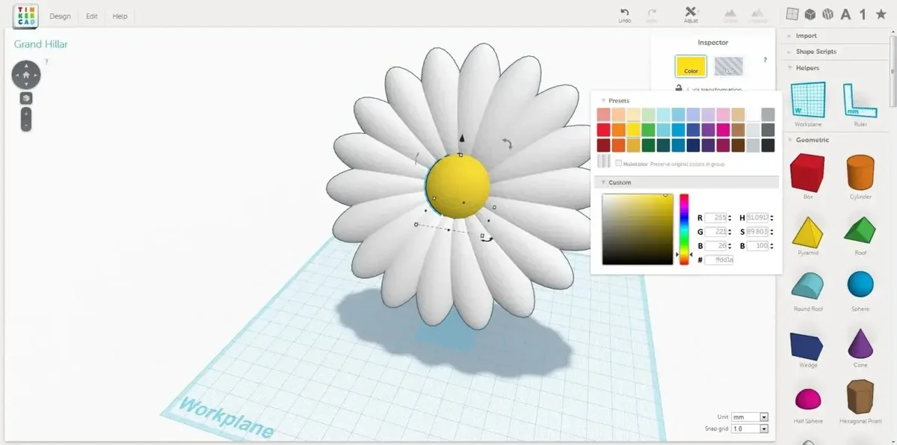The width and height of the screenshot is (897, 445).
Task: Click the Home view navigation icon
Action: tap(26, 75)
